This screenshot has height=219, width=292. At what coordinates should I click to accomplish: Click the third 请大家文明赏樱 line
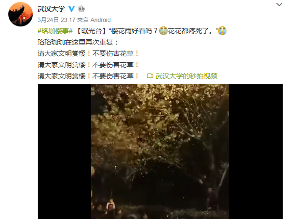pos(89,76)
